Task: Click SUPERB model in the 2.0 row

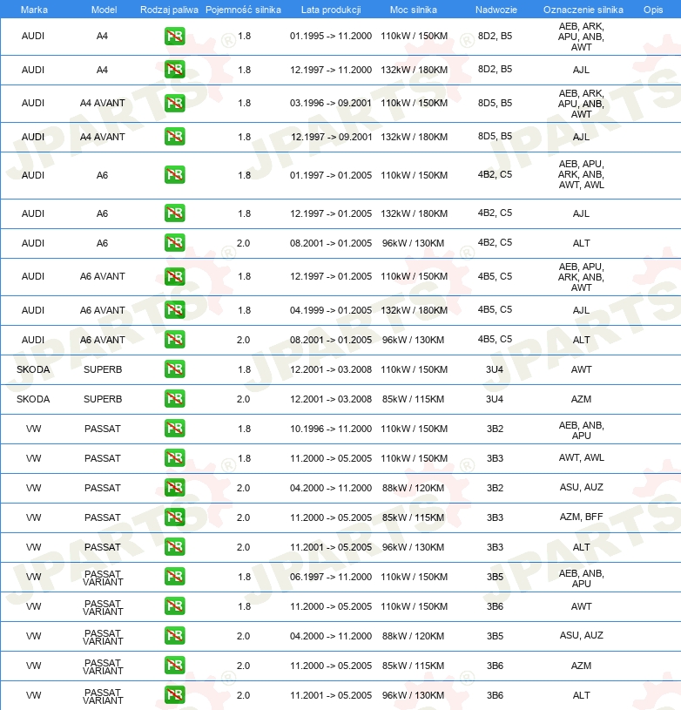Action: [103, 399]
